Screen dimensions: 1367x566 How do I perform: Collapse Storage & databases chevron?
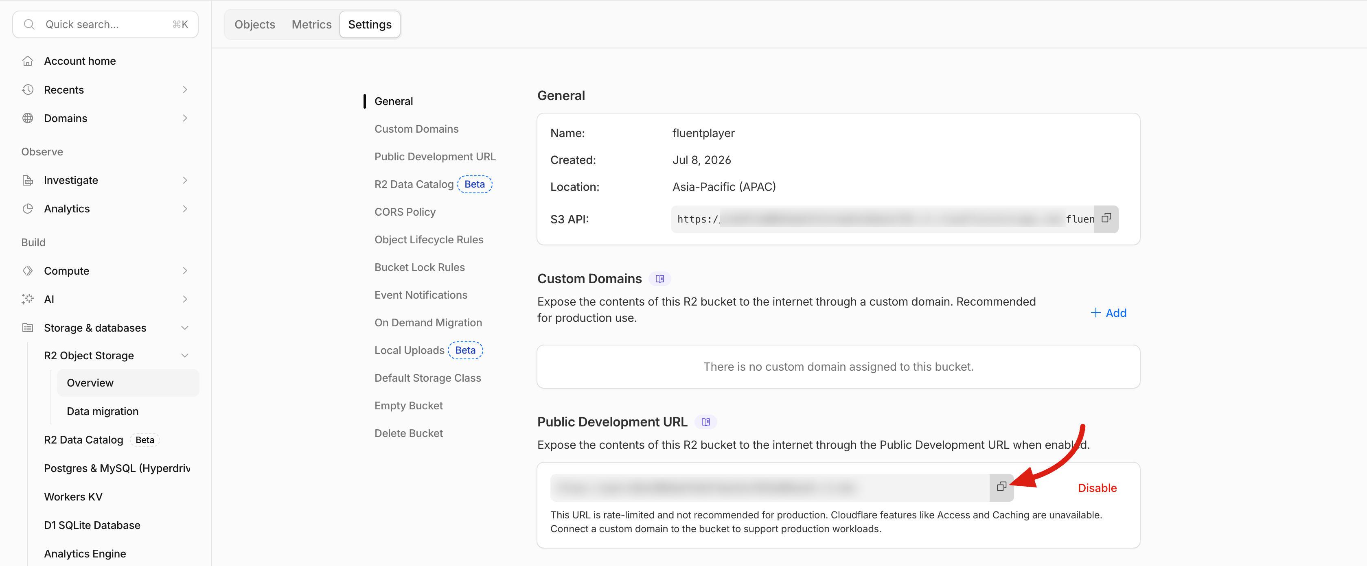pyautogui.click(x=185, y=328)
